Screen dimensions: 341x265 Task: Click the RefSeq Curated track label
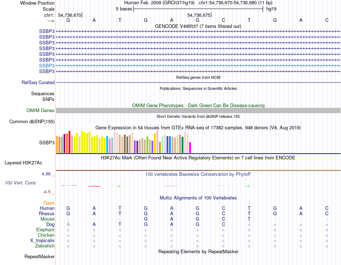38,82
